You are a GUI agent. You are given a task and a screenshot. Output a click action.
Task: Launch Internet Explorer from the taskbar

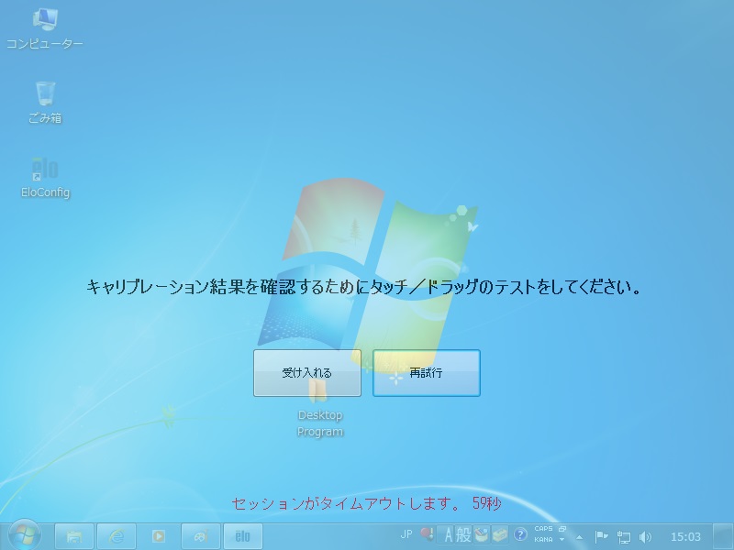pos(117,536)
